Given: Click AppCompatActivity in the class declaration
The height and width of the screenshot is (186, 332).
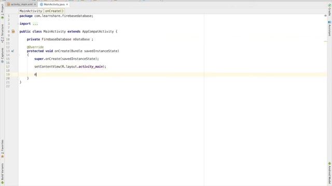Looking at the screenshot, I should 98,32.
